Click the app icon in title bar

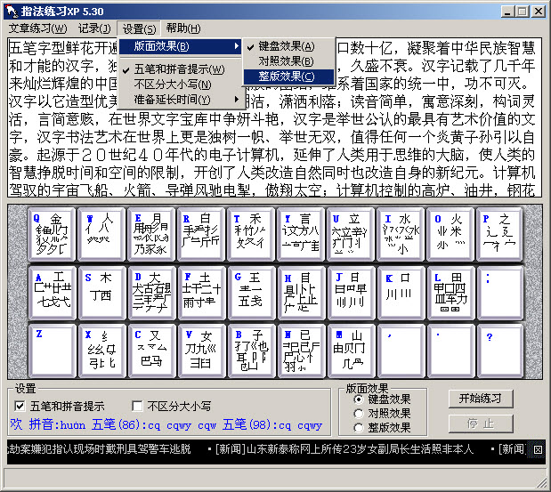point(11,11)
